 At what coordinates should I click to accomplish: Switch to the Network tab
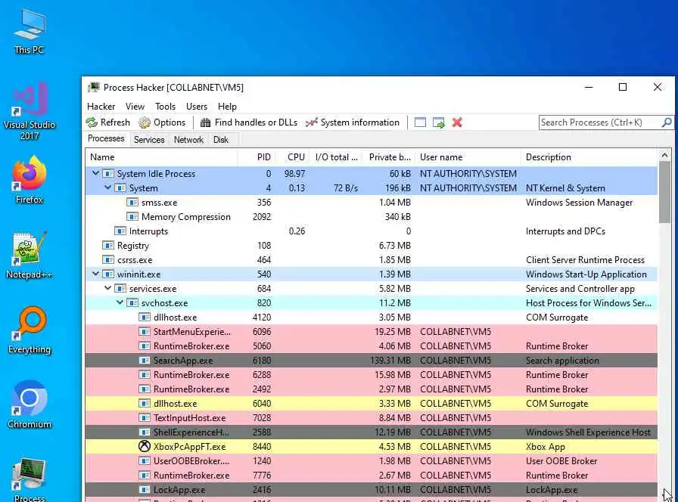pyautogui.click(x=188, y=140)
